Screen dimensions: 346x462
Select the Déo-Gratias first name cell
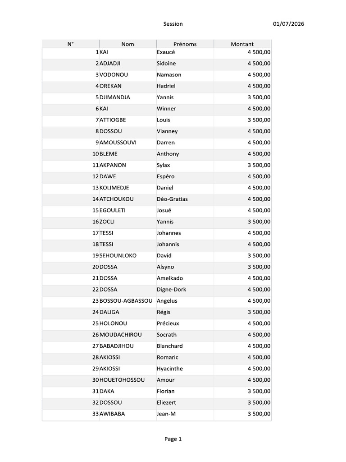185,199
